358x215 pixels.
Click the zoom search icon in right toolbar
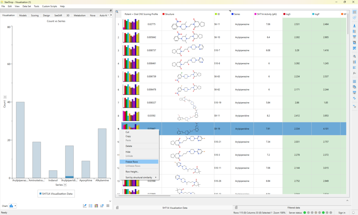click(355, 56)
